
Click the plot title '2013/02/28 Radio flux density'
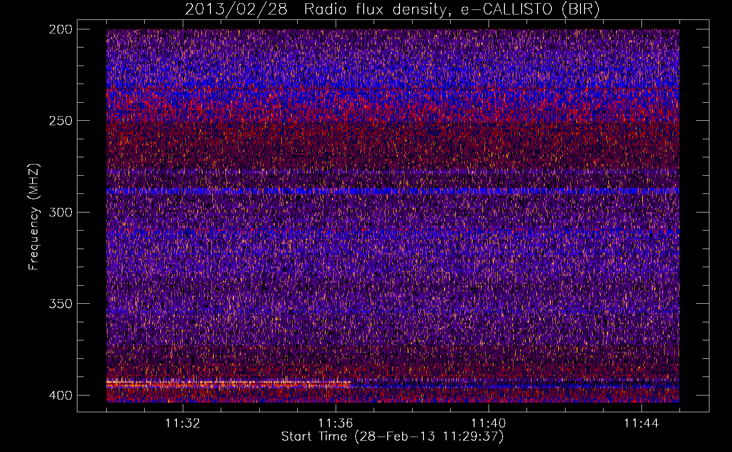(x=316, y=9)
